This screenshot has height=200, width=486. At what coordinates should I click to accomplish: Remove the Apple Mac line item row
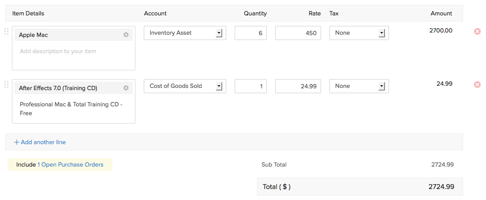click(x=477, y=31)
